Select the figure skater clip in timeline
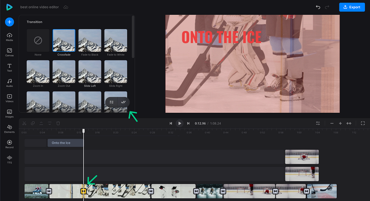 point(173,191)
